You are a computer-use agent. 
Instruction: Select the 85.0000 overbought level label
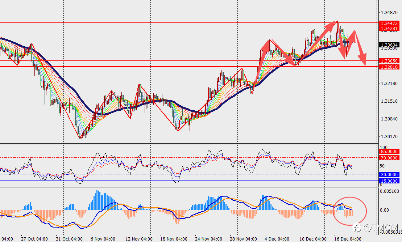pyautogui.click(x=389, y=151)
